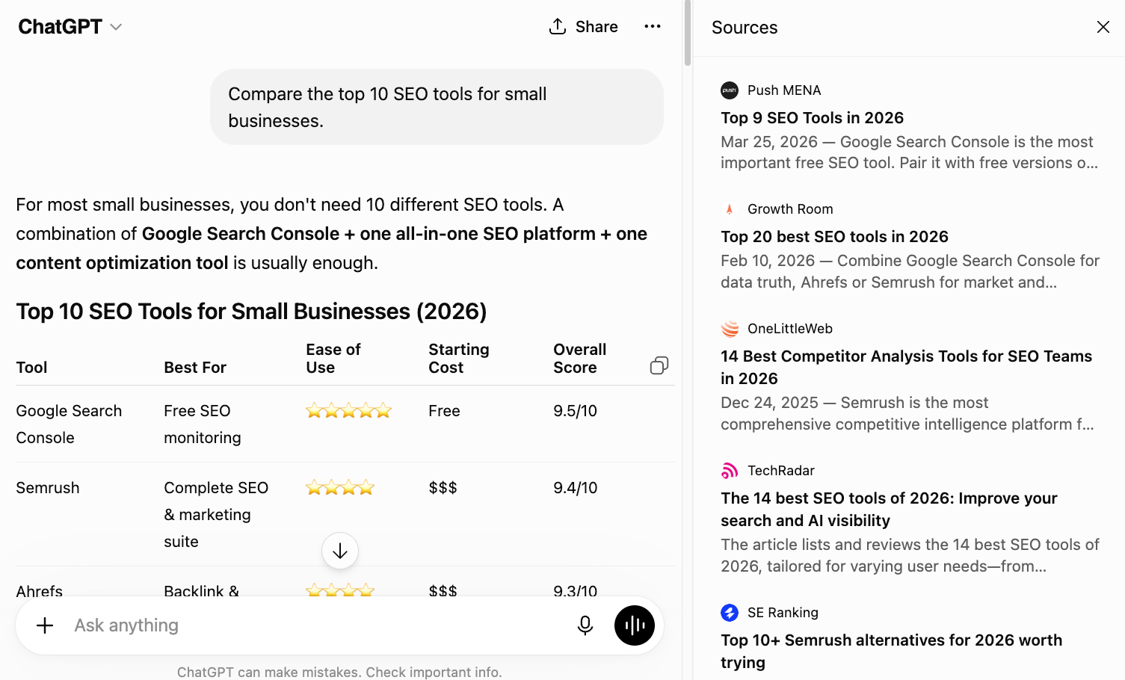Copy the table using the copy icon
This screenshot has width=1125, height=680.
point(659,365)
